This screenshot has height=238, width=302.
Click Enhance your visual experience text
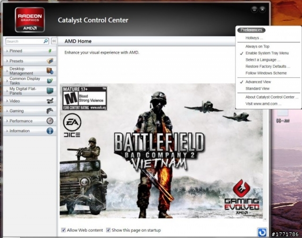102,52
